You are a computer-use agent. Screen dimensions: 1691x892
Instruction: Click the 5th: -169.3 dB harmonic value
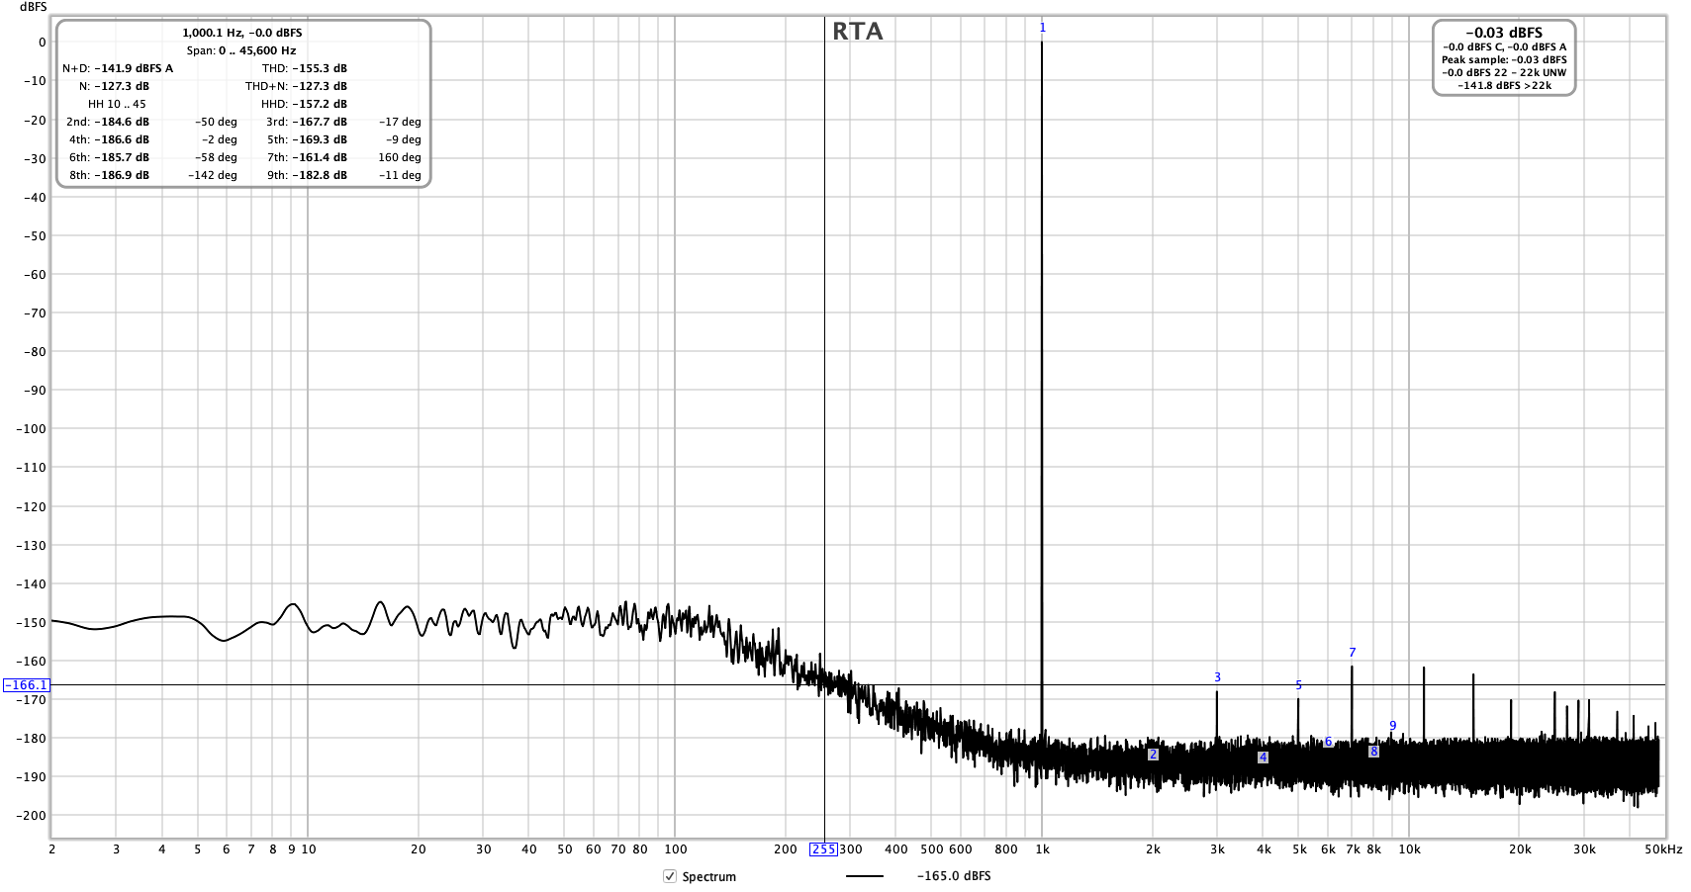pos(307,139)
